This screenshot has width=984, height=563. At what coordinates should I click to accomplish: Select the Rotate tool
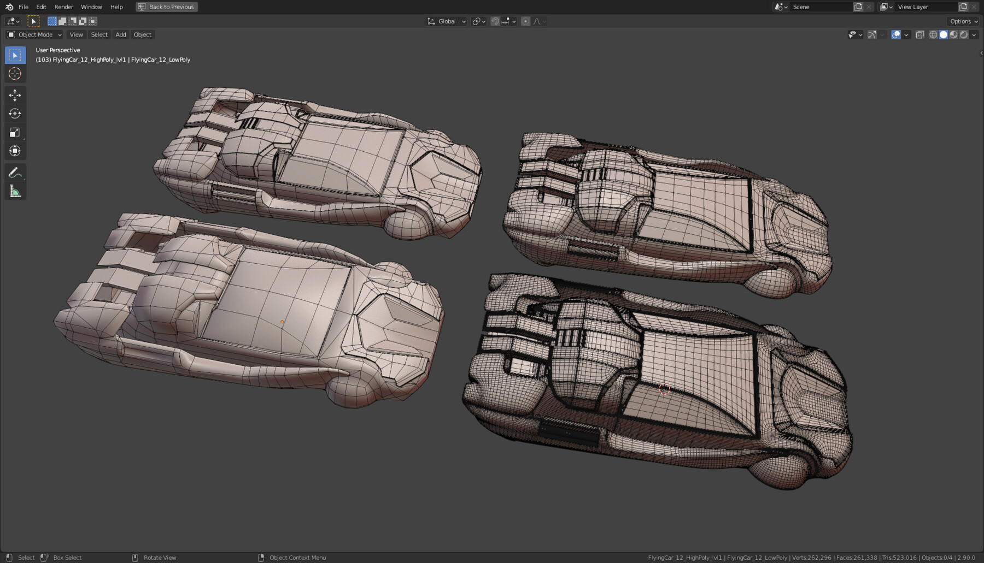15,113
